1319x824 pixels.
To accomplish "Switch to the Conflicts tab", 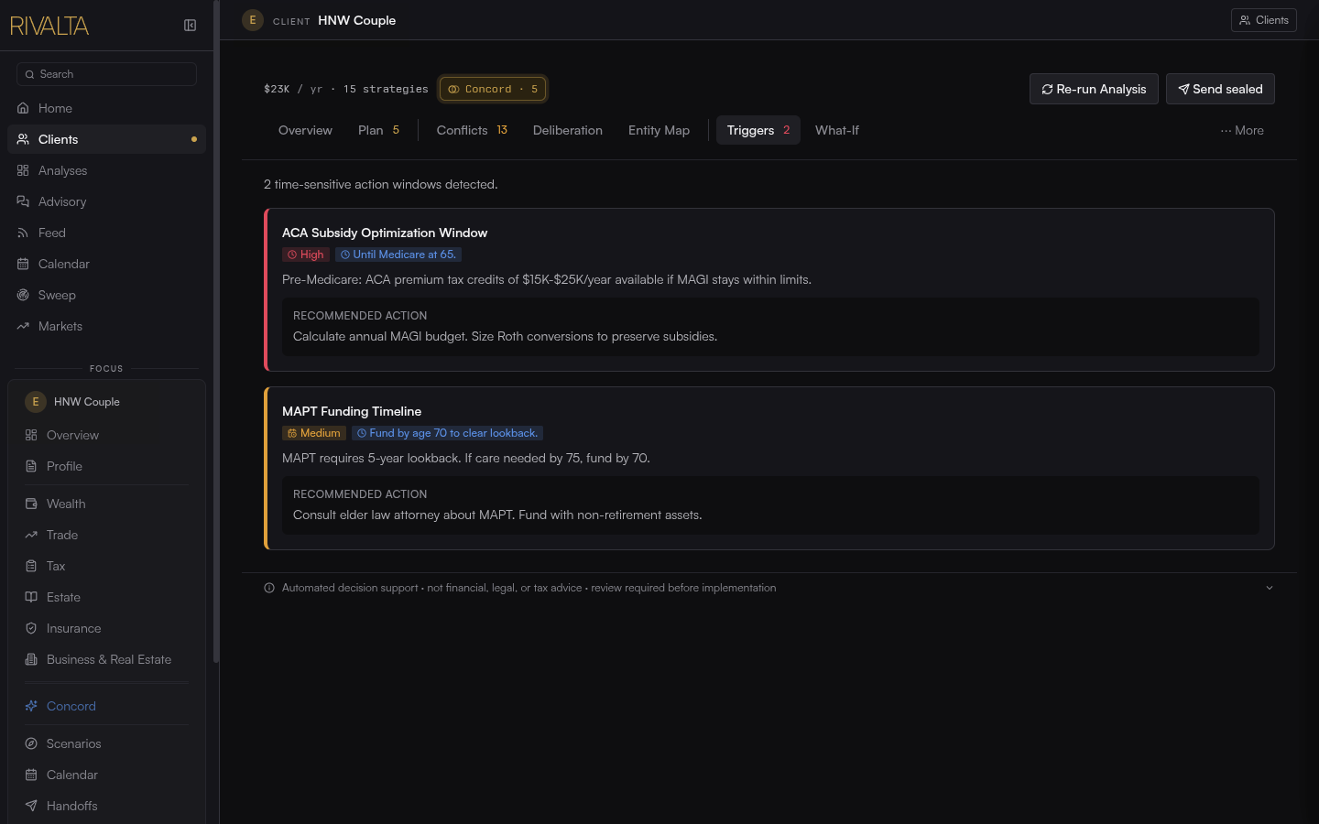I will click(472, 130).
